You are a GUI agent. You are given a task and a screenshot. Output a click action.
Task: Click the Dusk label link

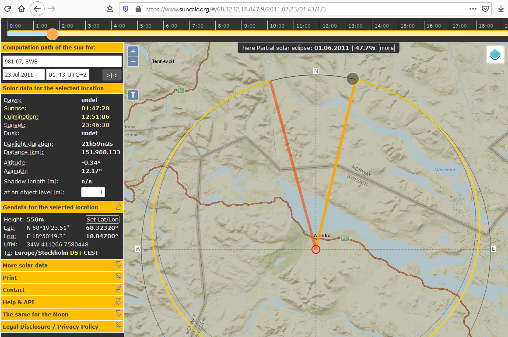(11, 133)
